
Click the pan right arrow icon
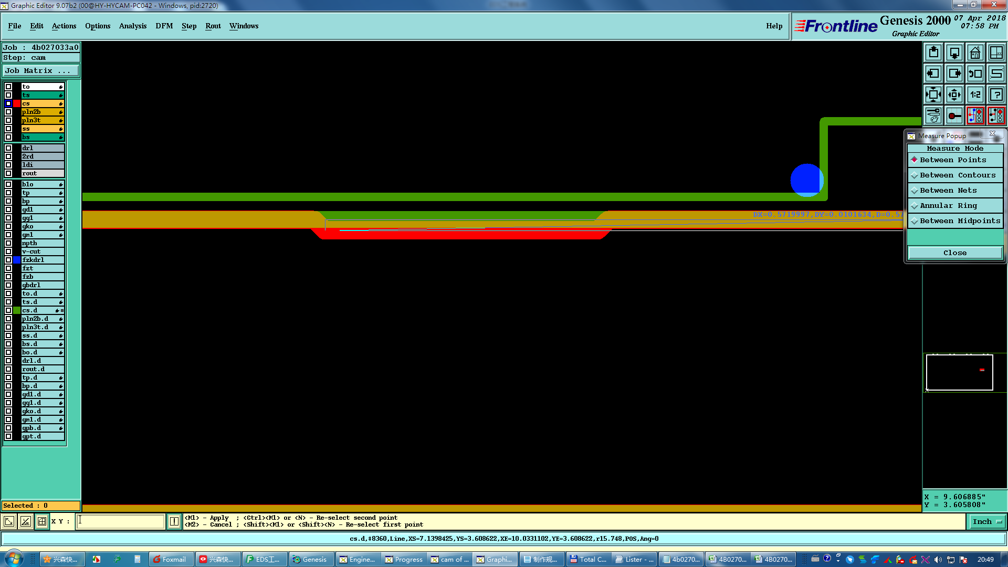coord(954,73)
